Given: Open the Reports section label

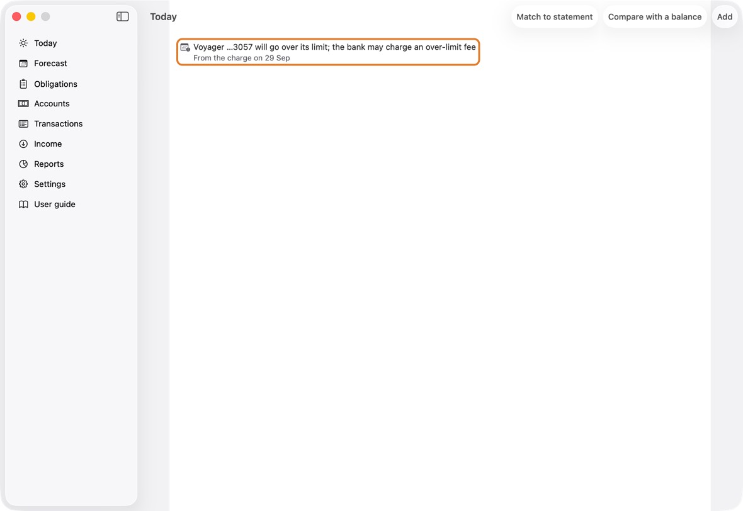Looking at the screenshot, I should coord(49,164).
